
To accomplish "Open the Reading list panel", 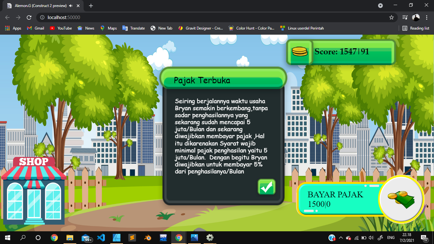I will tap(416, 28).
